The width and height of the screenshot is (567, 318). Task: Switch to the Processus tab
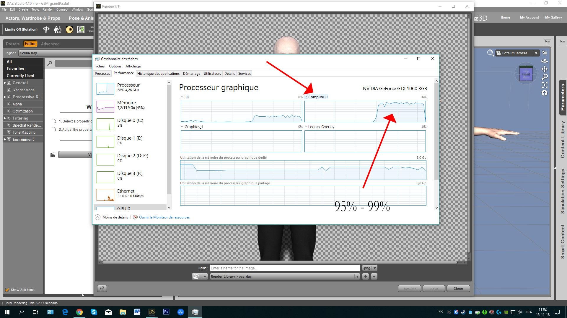pyautogui.click(x=102, y=74)
